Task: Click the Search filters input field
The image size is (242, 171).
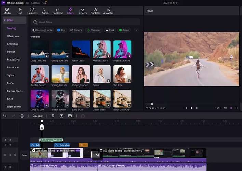Action: pyautogui.click(x=85, y=22)
